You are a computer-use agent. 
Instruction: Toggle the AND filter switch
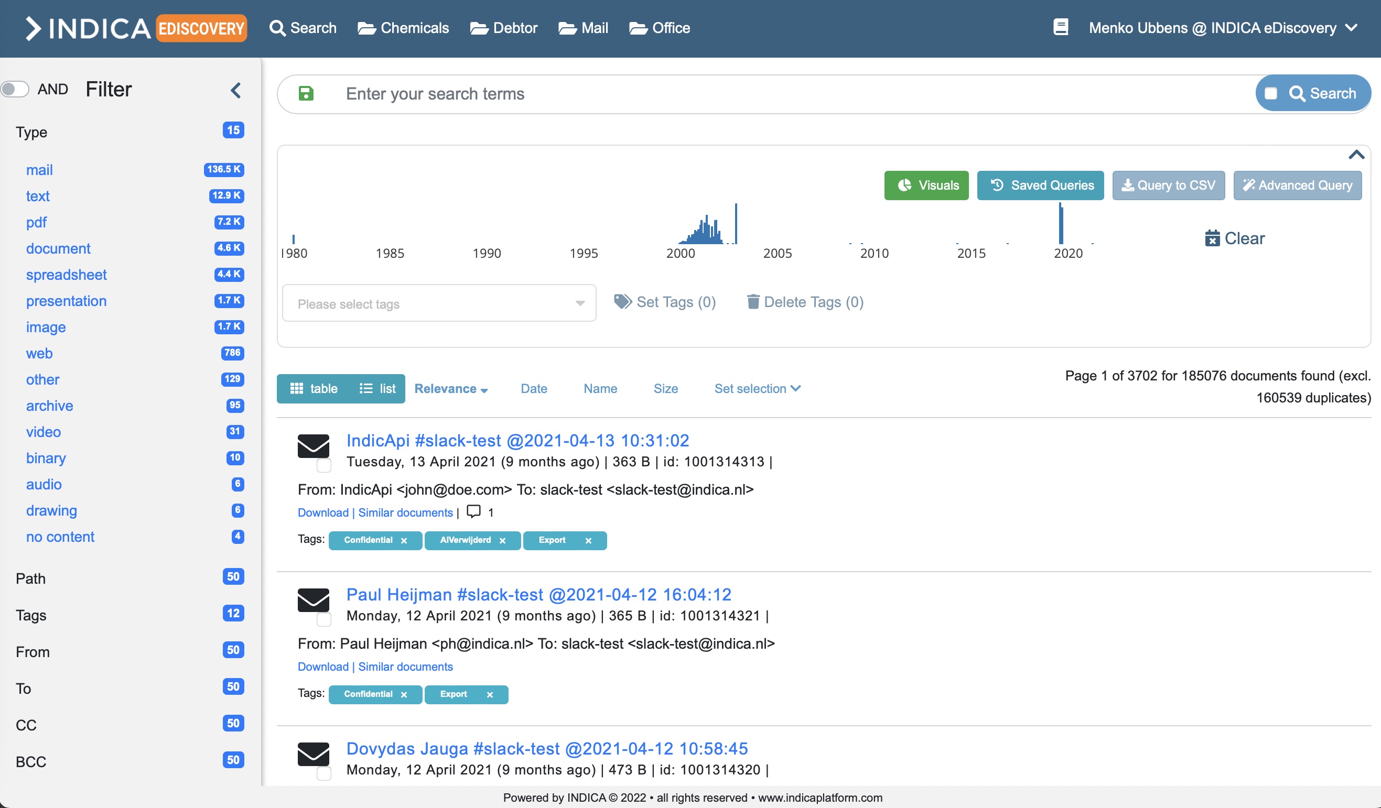click(x=15, y=89)
